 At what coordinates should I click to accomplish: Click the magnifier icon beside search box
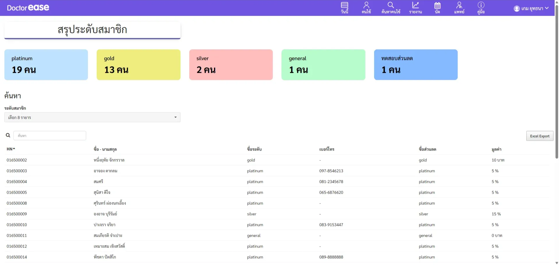tap(8, 135)
